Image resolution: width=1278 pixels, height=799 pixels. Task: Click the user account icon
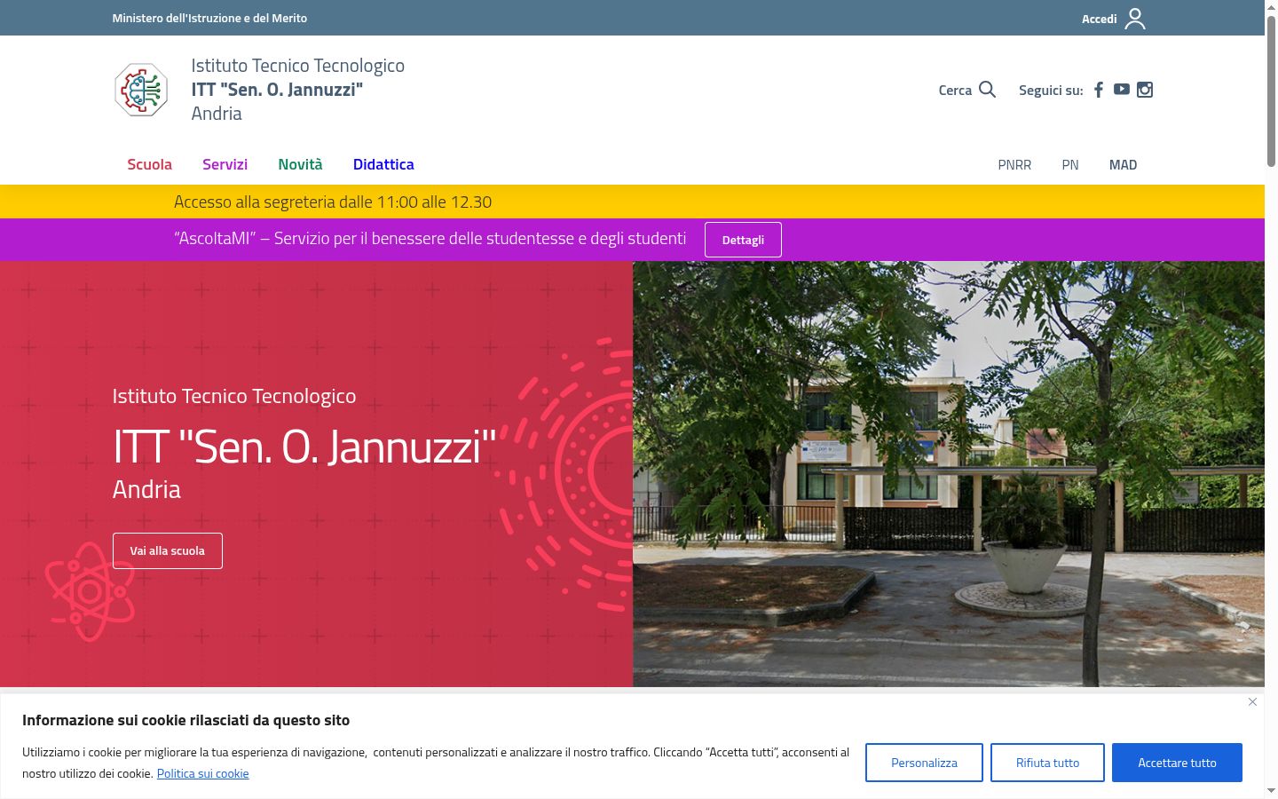[1135, 19]
